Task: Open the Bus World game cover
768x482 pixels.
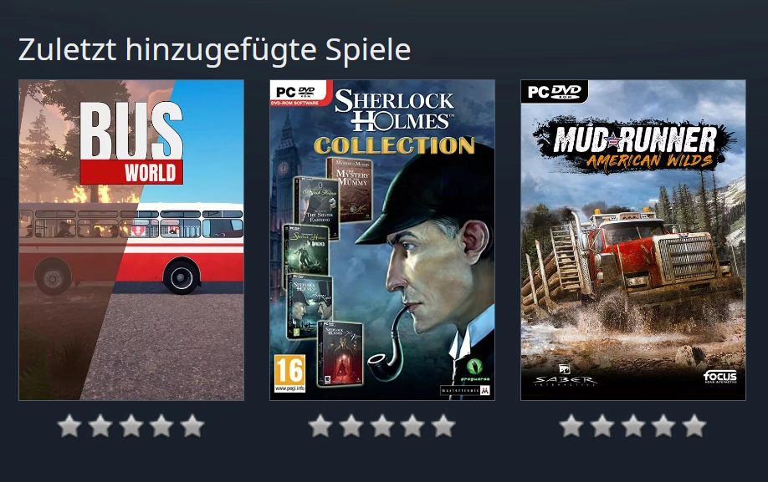Action: point(131,240)
